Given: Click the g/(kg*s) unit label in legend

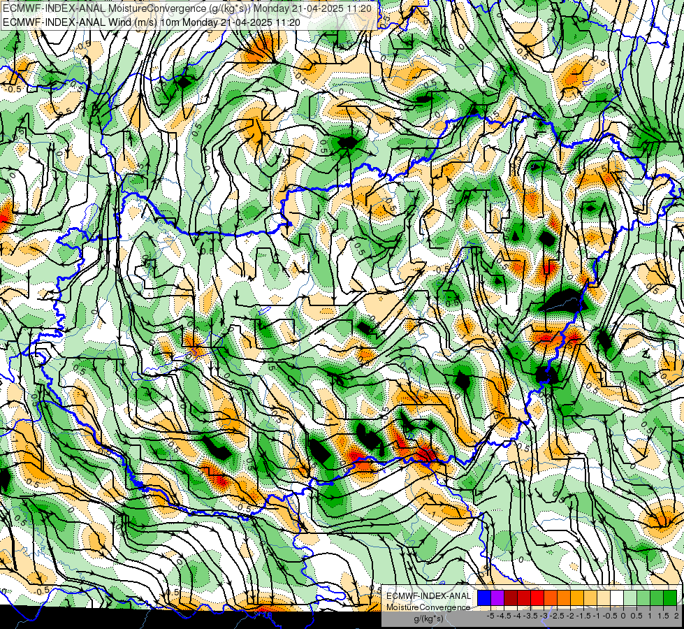Looking at the screenshot, I should click(428, 619).
